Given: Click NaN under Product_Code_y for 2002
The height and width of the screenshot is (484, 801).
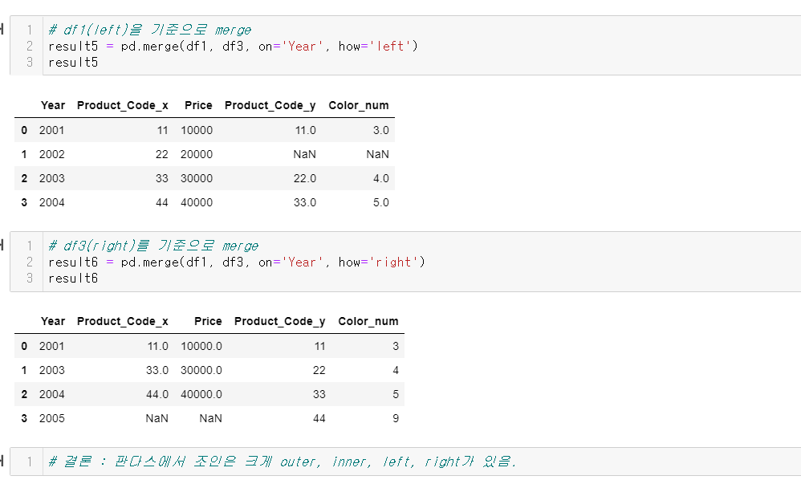Looking at the screenshot, I should click(x=304, y=154).
